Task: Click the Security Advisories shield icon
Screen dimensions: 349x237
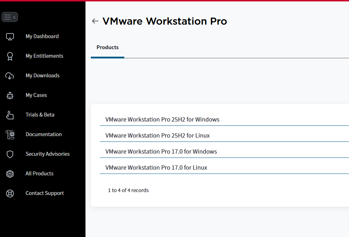Action: 10,154
